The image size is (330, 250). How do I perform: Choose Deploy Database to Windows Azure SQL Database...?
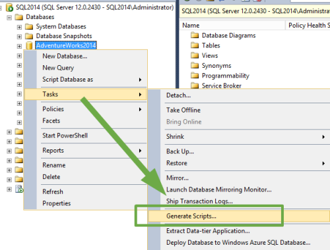click(x=239, y=243)
